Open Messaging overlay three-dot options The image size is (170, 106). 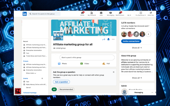[152, 92]
